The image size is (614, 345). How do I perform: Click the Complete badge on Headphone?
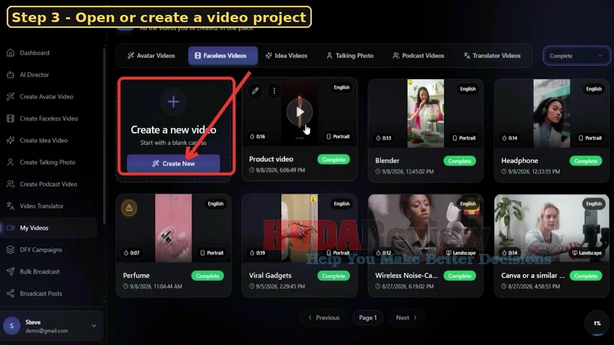coord(586,161)
